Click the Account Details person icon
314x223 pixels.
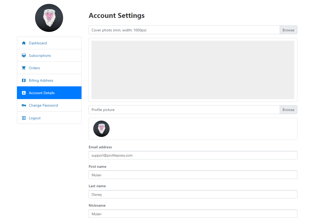(x=24, y=93)
